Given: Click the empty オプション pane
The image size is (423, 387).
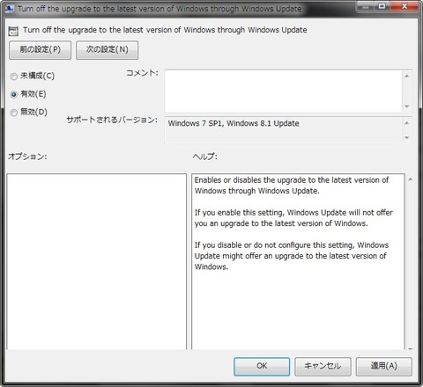Looking at the screenshot, I should [x=97, y=261].
